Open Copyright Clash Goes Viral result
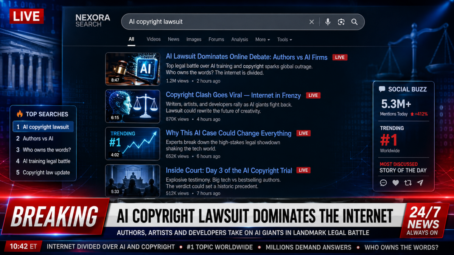454x255 pixels. pos(233,95)
